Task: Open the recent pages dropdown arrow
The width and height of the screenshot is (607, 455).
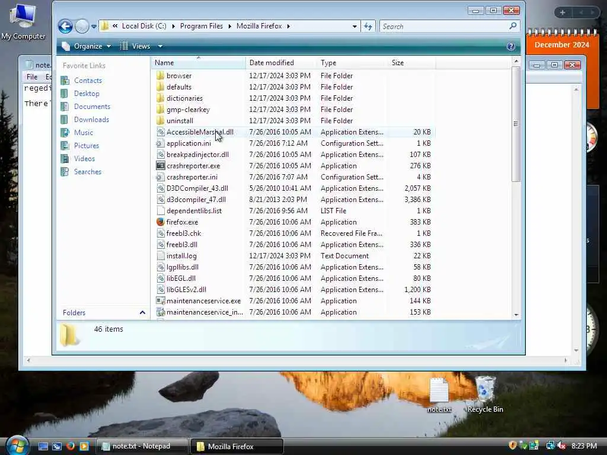Action: (x=94, y=26)
